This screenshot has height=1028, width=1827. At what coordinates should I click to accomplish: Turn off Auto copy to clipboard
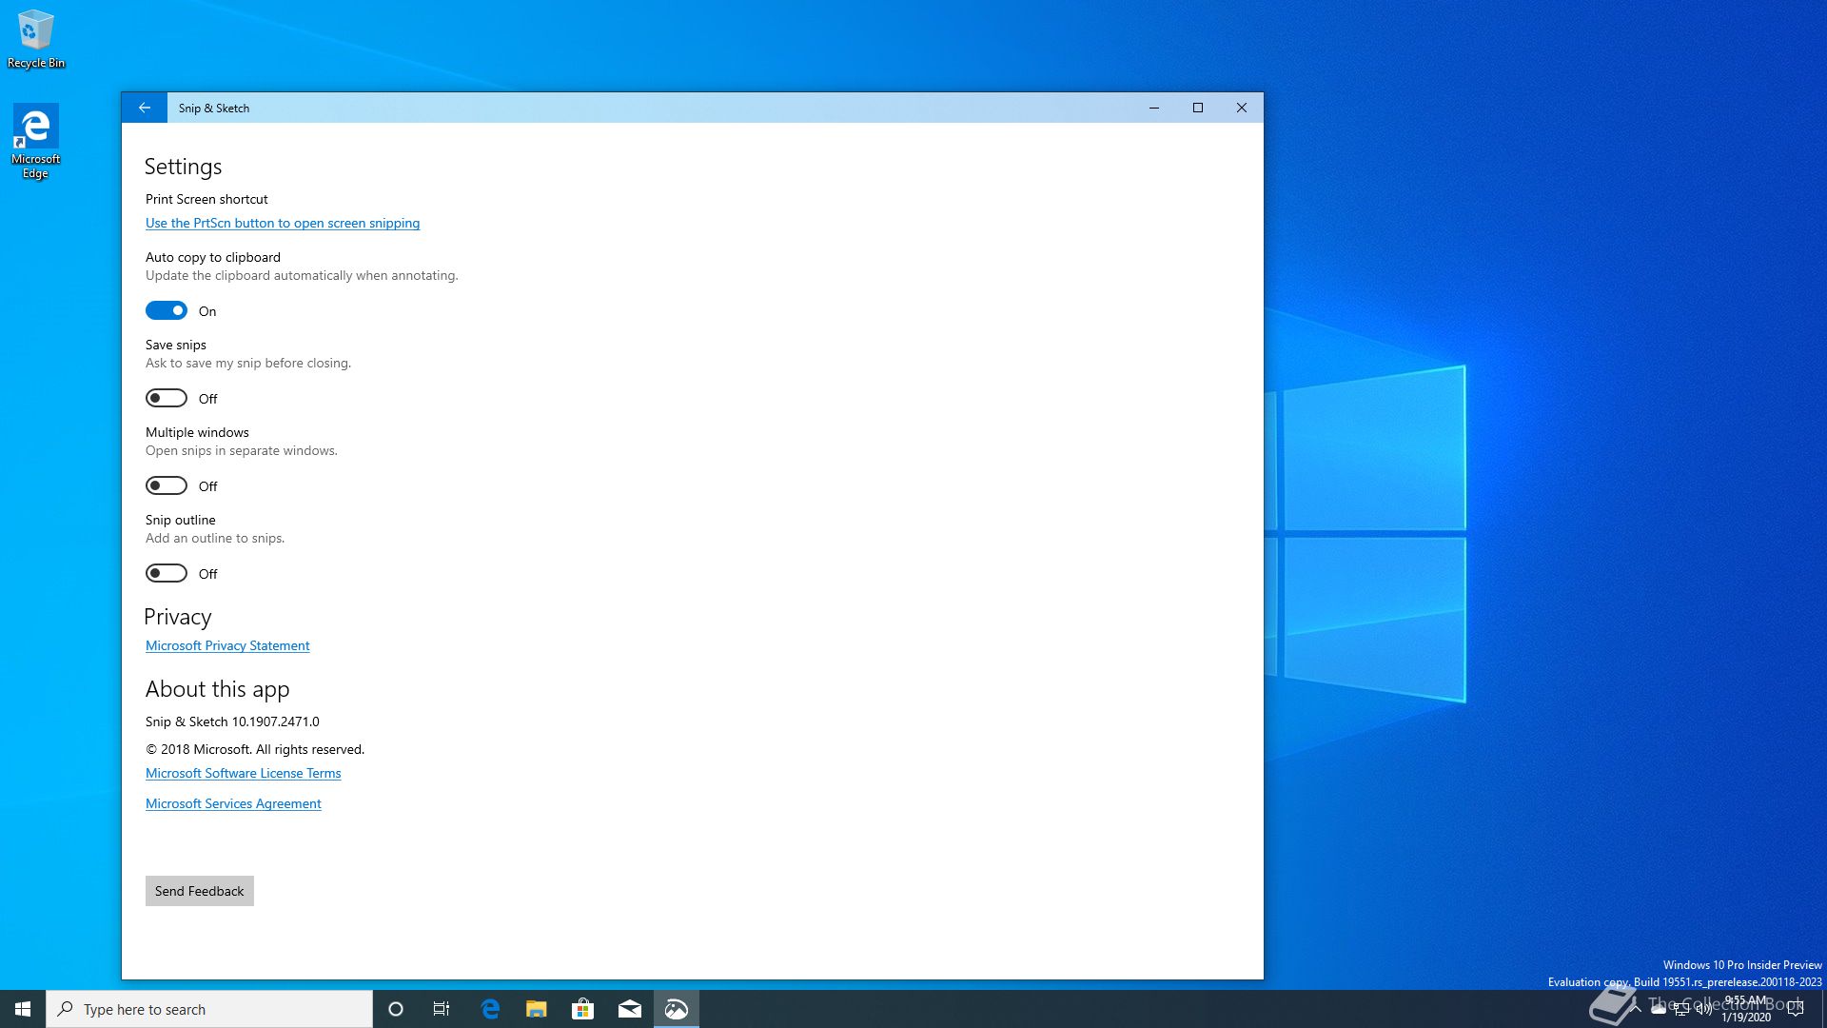167,311
